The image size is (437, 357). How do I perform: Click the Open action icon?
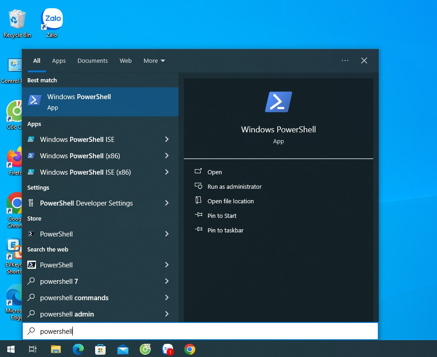click(198, 171)
